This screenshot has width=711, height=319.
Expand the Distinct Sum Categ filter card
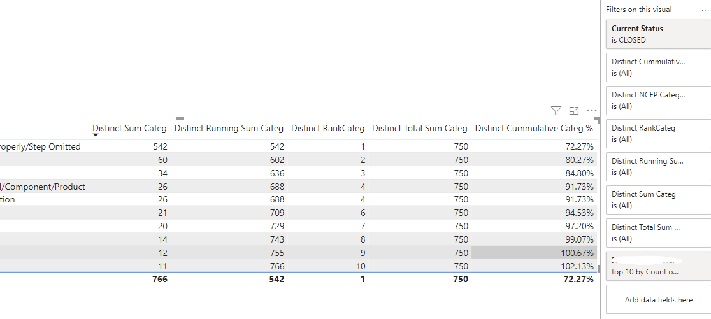click(659, 200)
